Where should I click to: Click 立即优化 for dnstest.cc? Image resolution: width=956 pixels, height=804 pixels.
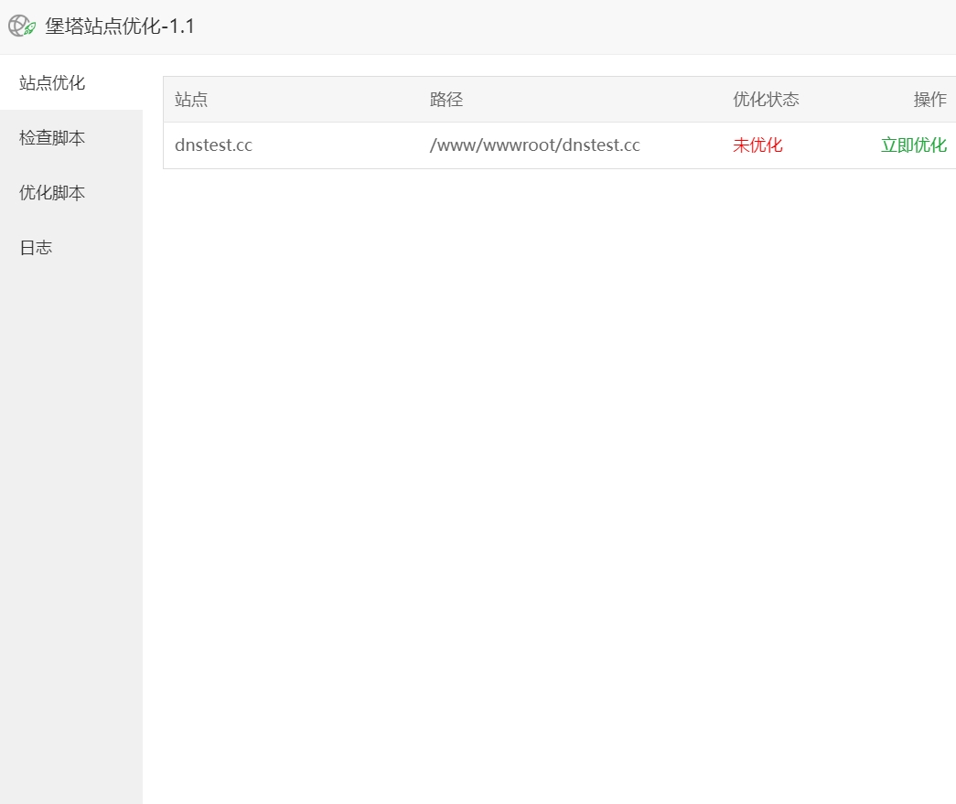click(913, 145)
